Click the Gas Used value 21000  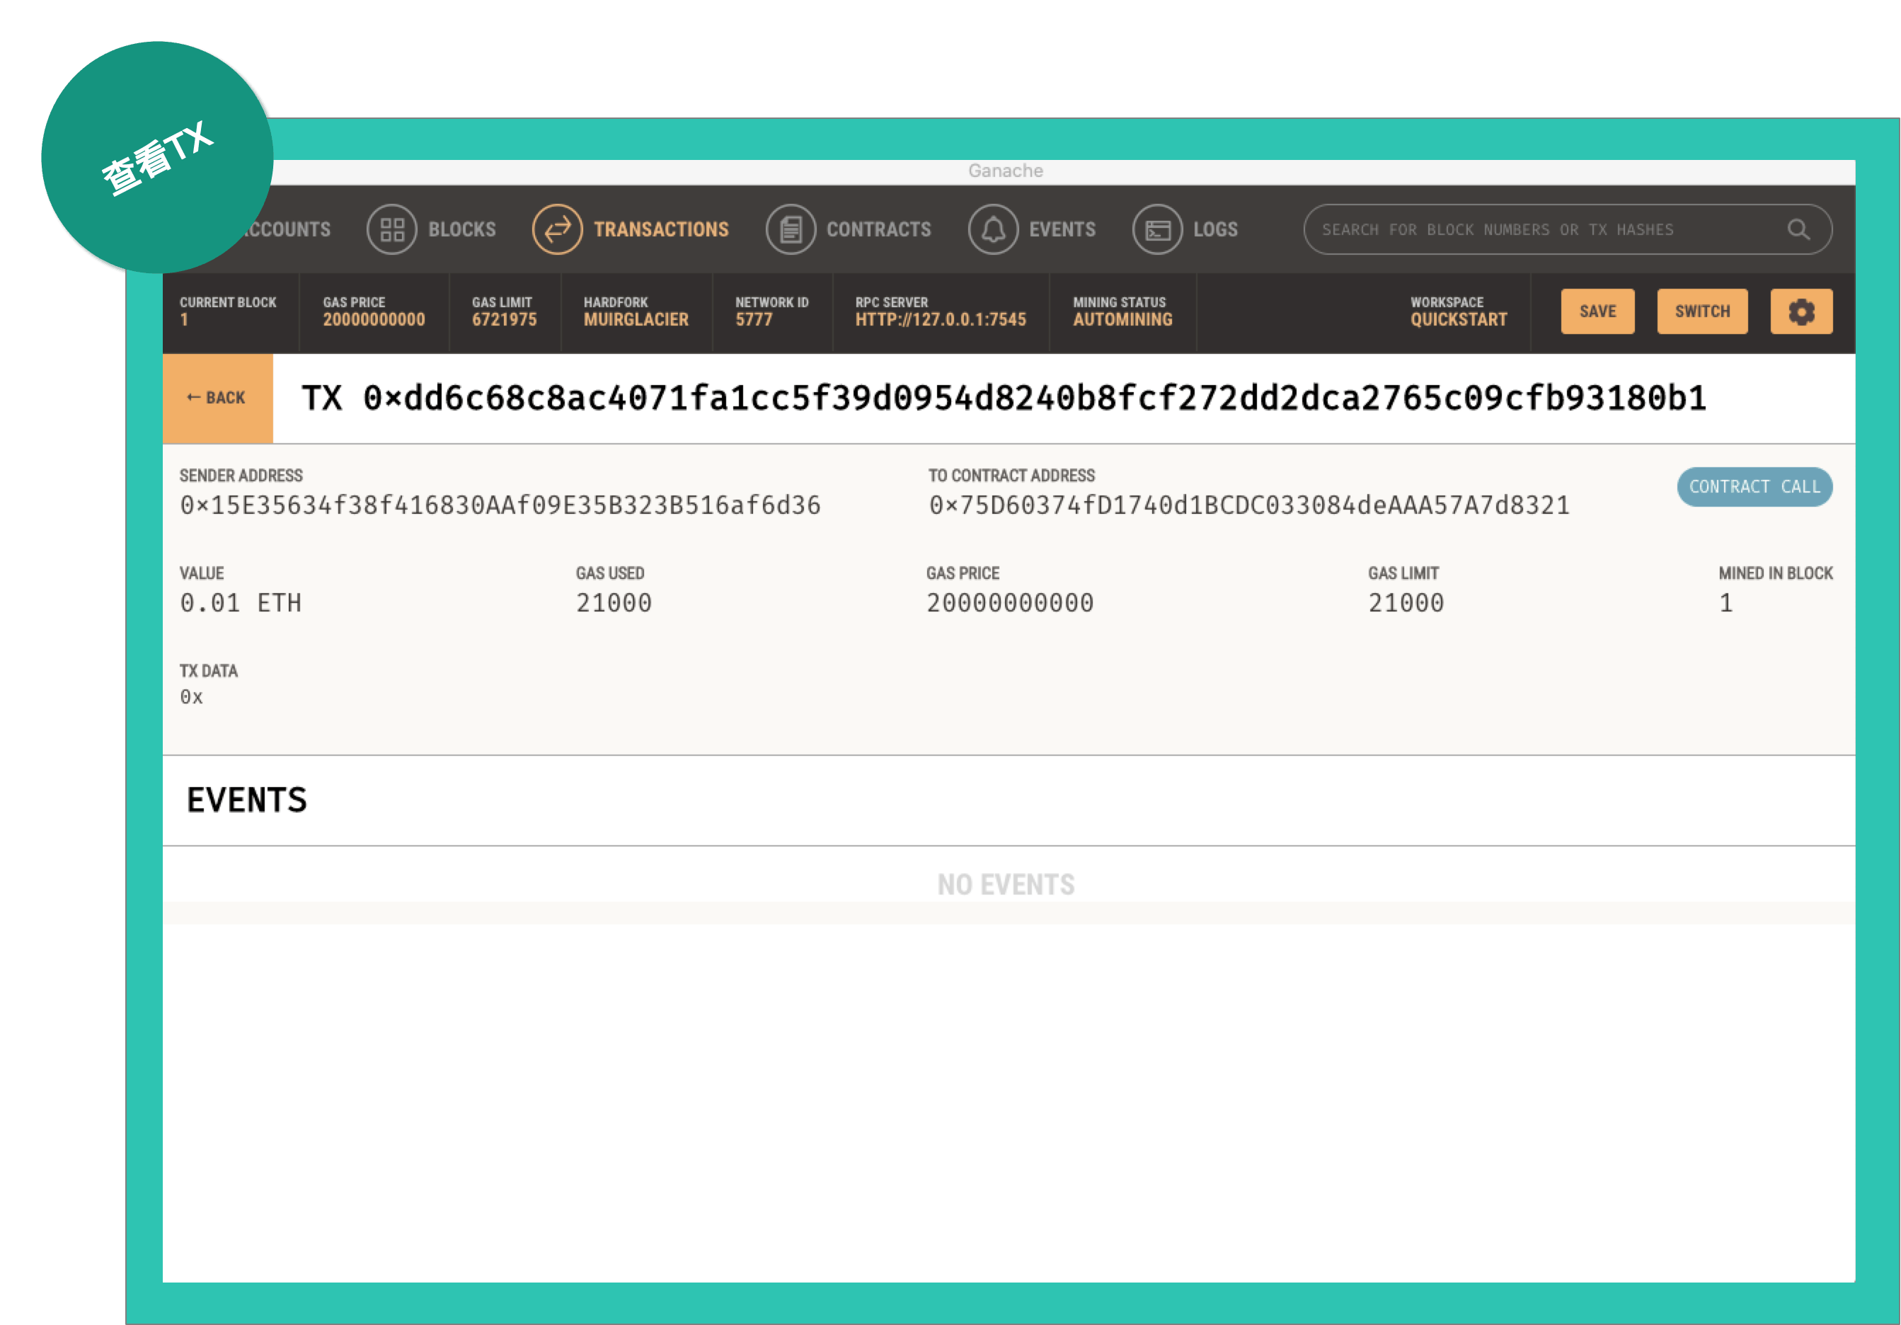(x=614, y=603)
